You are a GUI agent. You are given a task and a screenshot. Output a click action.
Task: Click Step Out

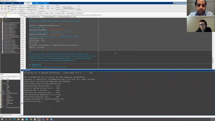(58, 8)
